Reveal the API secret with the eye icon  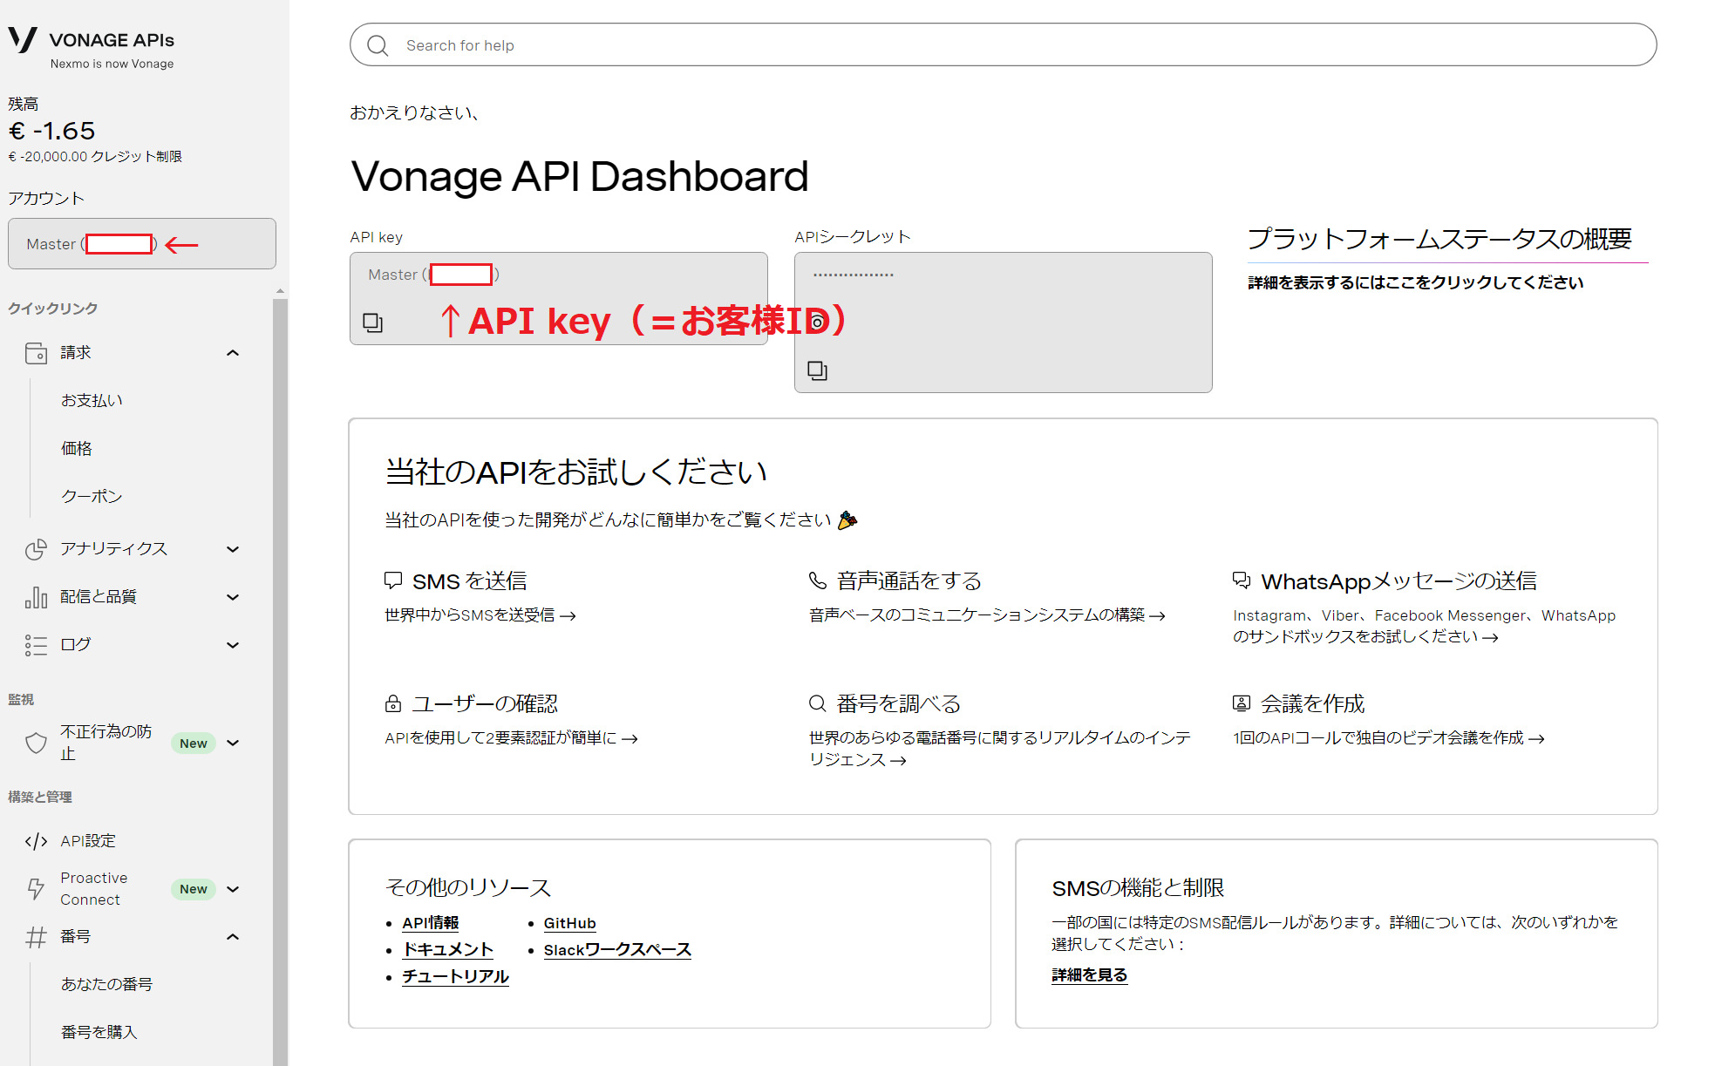[817, 323]
